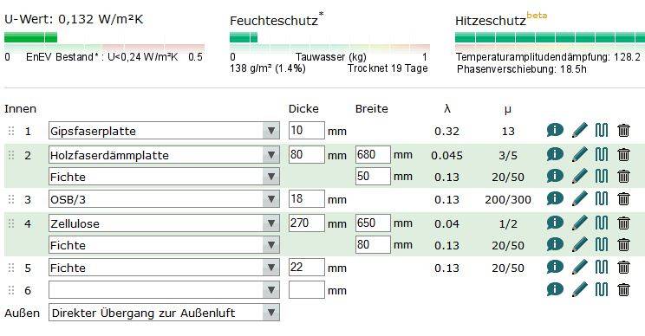Click the U-Wert green rating bar
The height and width of the screenshot is (336, 645).
[31, 38]
